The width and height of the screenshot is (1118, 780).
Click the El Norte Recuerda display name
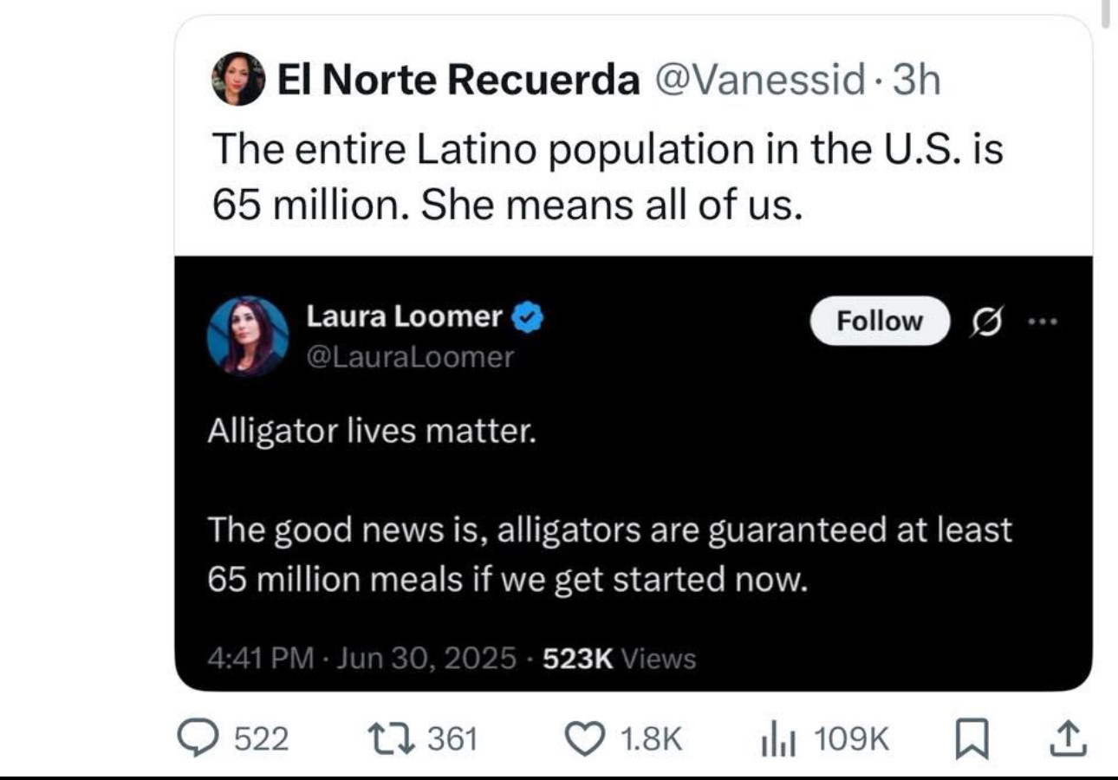pos(458,81)
